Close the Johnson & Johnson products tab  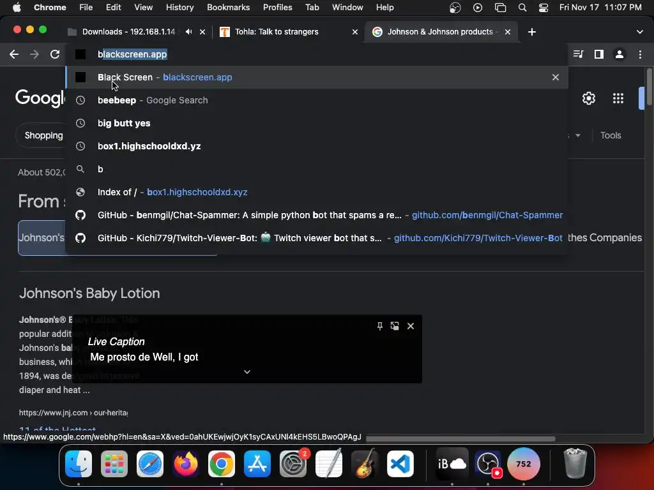508,32
